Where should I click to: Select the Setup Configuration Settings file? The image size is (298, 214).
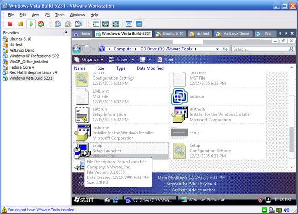pyautogui.click(x=219, y=151)
